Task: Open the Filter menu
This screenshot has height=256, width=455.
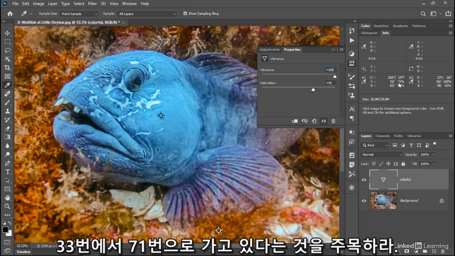Action: (92, 4)
